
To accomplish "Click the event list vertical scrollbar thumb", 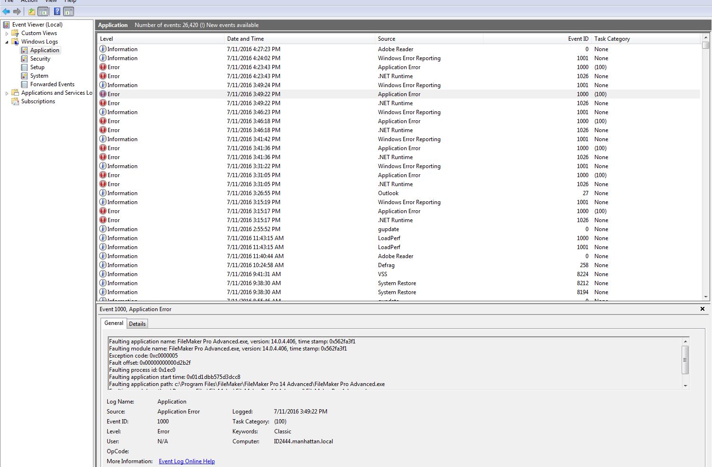I will 706,45.
